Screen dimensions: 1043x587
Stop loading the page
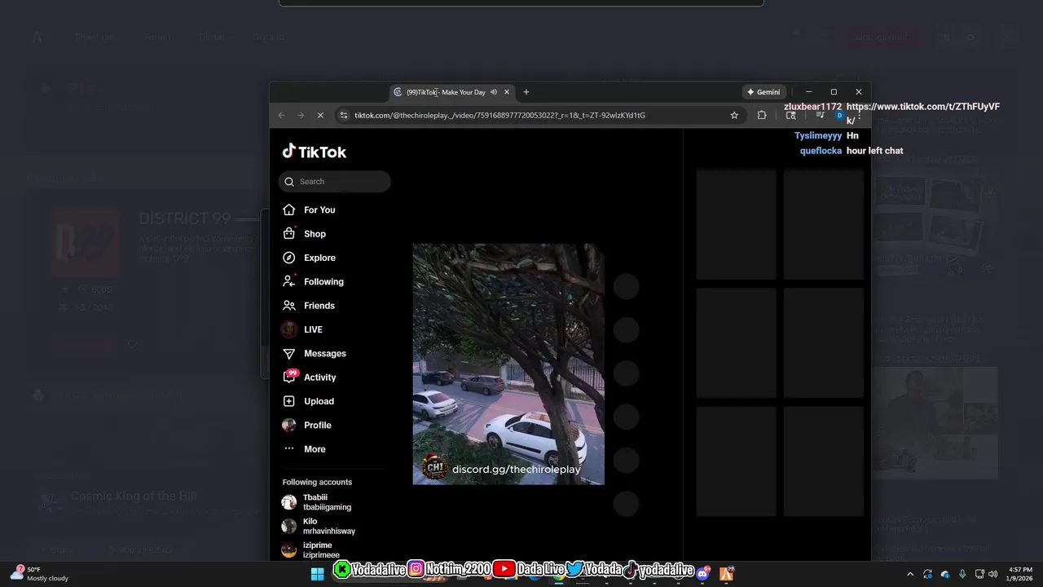pos(320,115)
